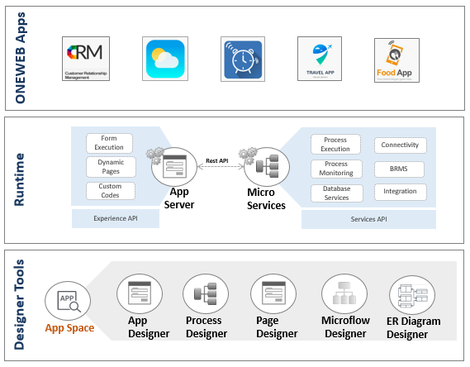The height and width of the screenshot is (367, 470).
Task: Click the Rest API label
Action: [217, 160]
